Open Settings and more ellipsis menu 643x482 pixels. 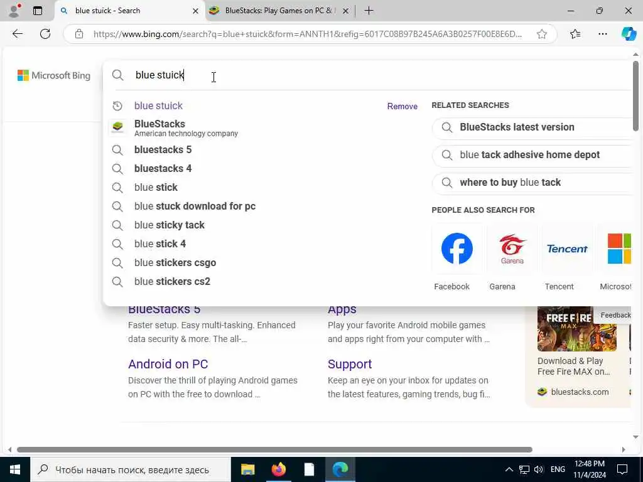[x=602, y=34]
